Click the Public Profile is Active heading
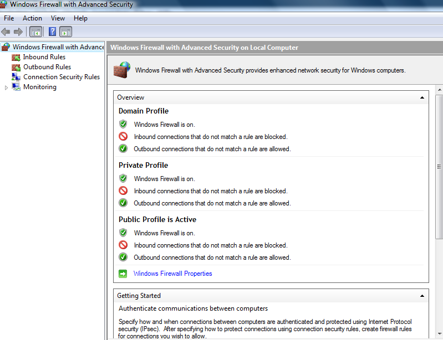The height and width of the screenshot is (340, 443). coord(157,219)
